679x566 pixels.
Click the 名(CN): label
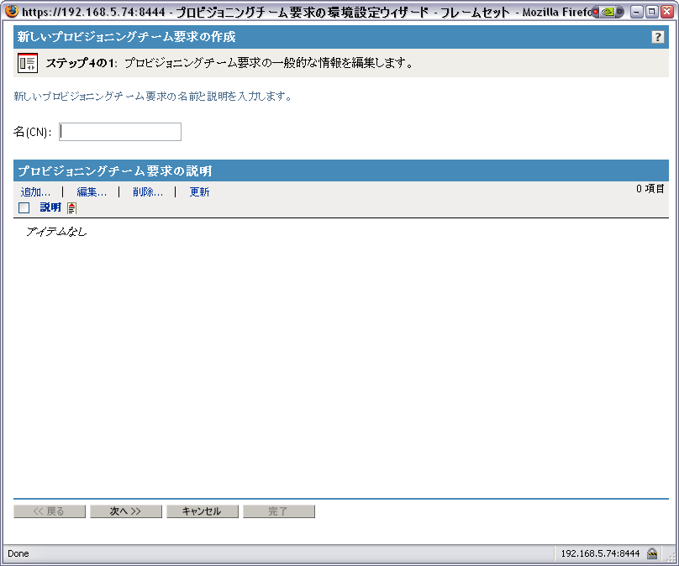coord(33,132)
